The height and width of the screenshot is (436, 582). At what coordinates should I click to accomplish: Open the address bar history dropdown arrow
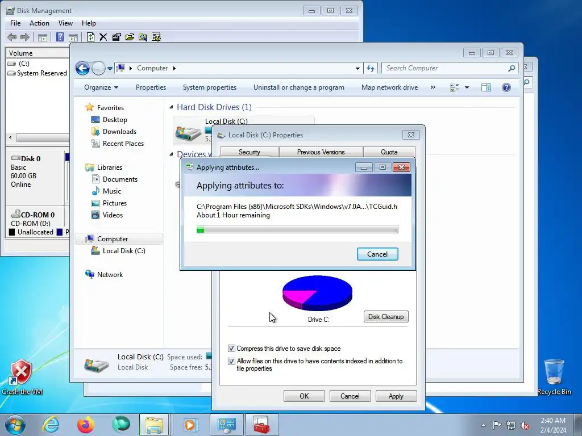pyautogui.click(x=357, y=68)
